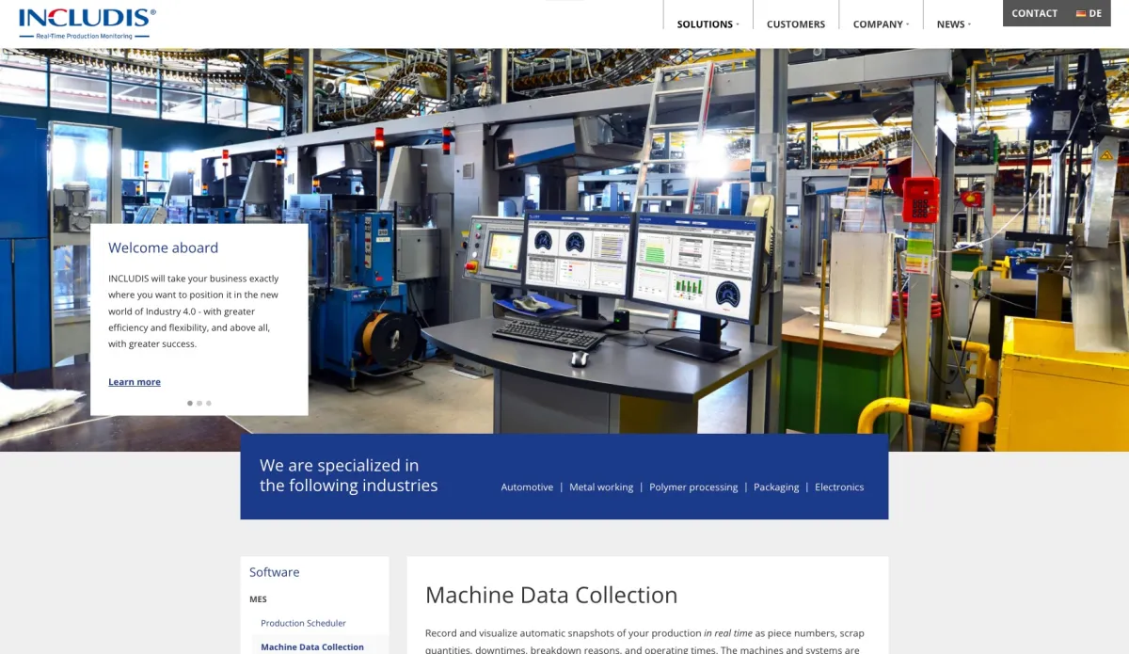
Task: Open the Packaging industry link
Action: pos(776,487)
